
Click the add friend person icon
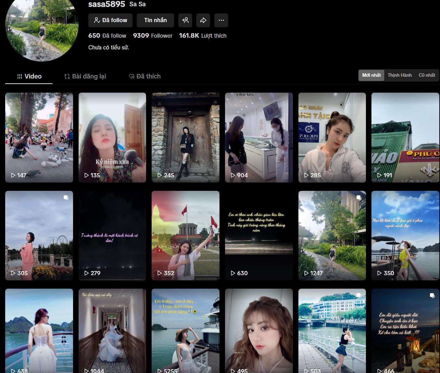tap(185, 20)
